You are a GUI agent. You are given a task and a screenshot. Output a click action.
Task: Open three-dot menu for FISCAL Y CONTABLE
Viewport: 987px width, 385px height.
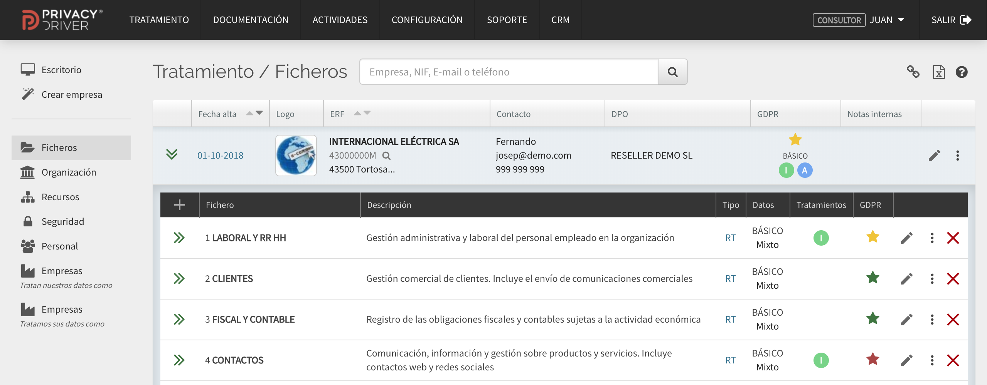932,320
